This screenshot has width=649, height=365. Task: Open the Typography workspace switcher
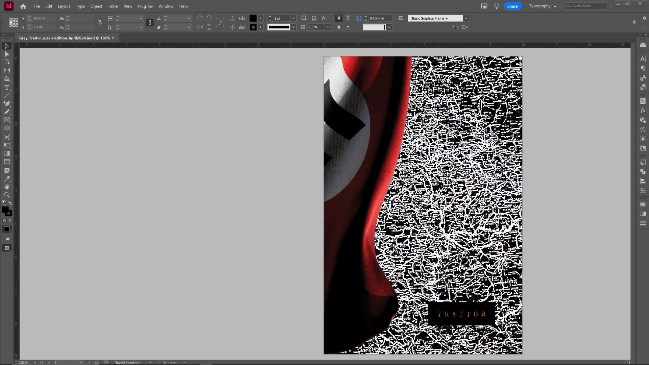tap(543, 6)
